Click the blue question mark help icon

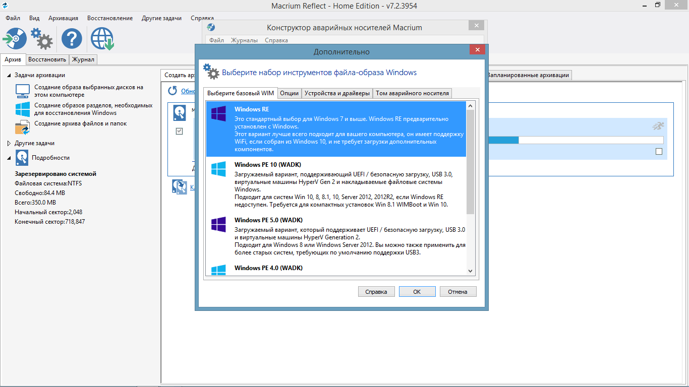pos(72,39)
